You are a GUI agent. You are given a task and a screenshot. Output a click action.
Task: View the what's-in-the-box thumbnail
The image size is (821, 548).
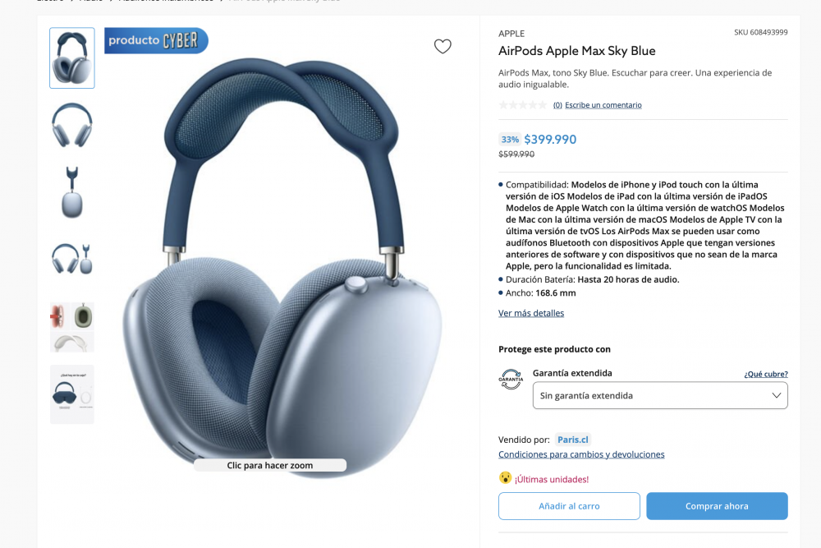(x=72, y=394)
